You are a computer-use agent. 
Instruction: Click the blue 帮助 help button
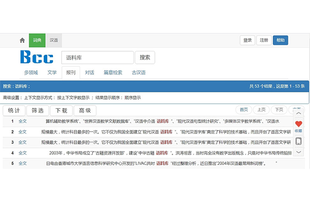[x=280, y=40]
